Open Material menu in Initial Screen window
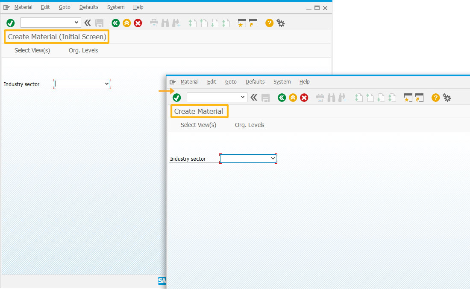The image size is (470, 289). click(23, 7)
